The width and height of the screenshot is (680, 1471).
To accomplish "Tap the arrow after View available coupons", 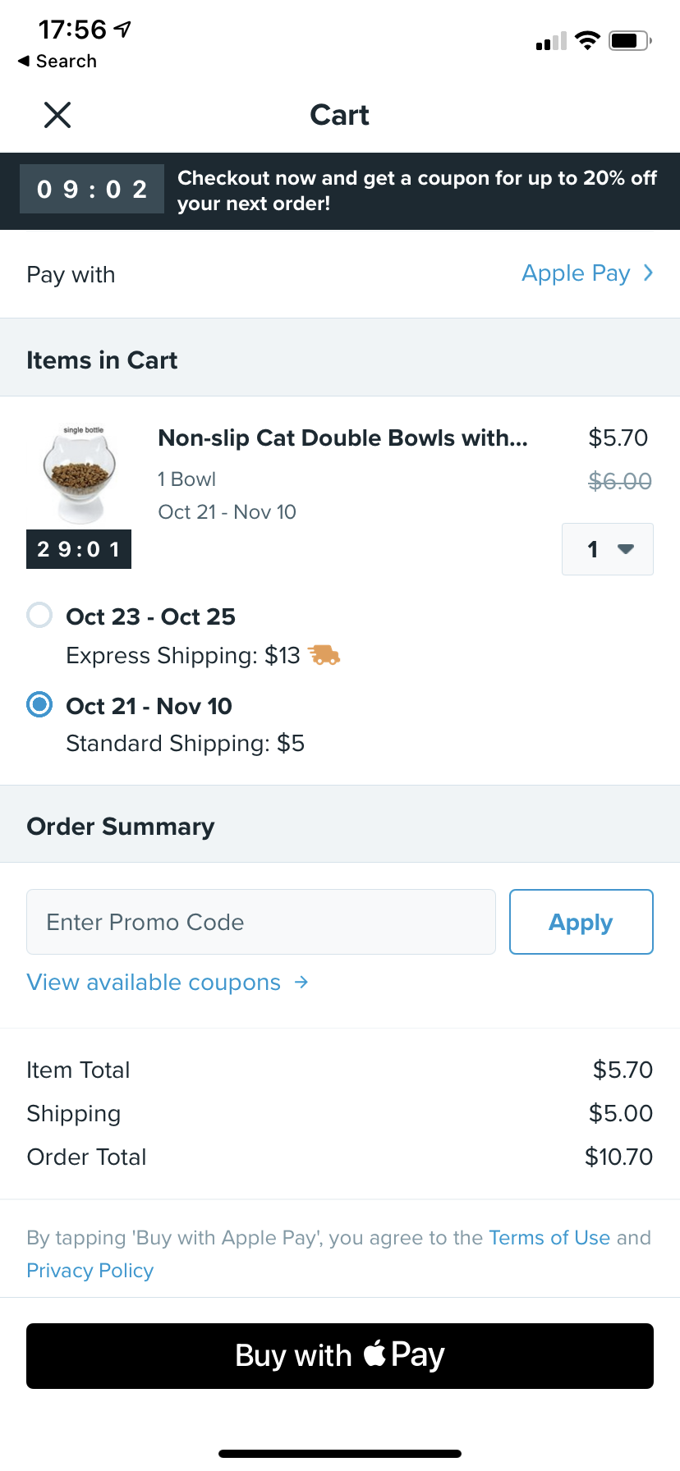I will [x=301, y=982].
